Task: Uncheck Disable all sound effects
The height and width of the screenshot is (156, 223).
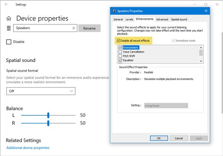Action: (119, 40)
